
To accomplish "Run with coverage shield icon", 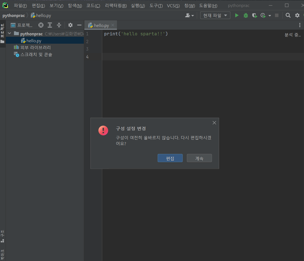I will [x=254, y=16].
